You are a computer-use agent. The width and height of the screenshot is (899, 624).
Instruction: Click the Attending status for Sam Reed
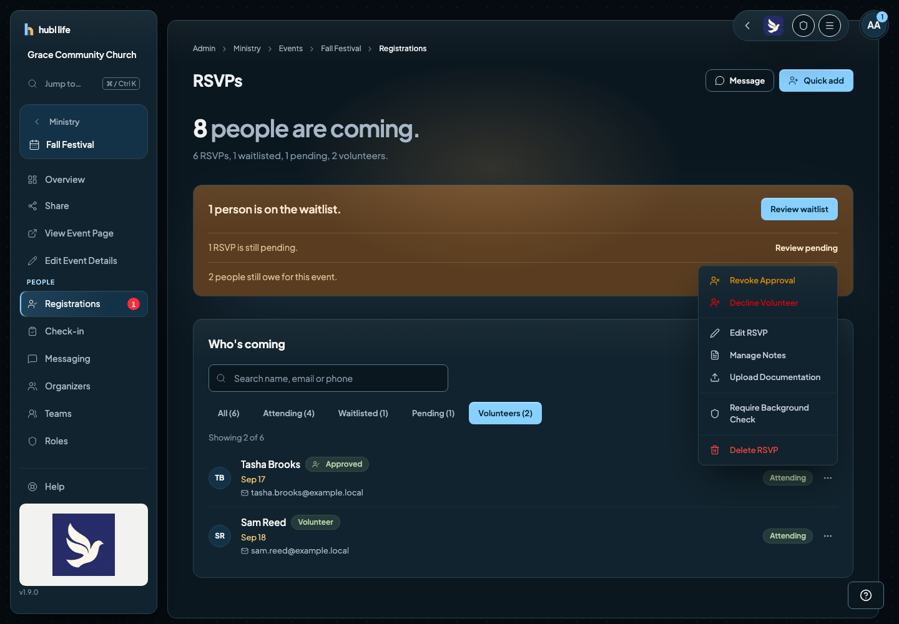(788, 536)
